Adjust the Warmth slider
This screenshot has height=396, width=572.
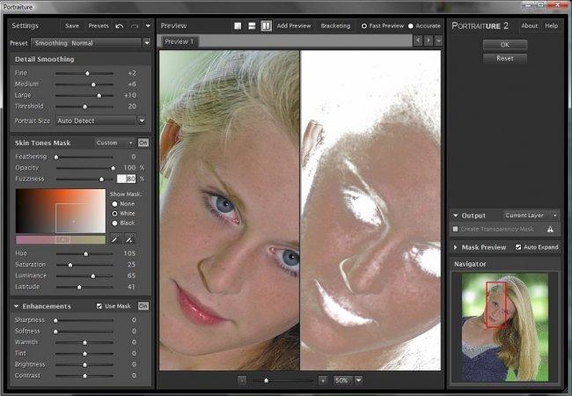[x=84, y=342]
